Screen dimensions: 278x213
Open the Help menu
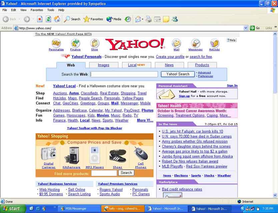[61, 10]
